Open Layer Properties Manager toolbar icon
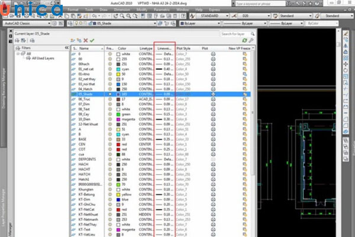The width and height of the screenshot is (355, 237). [70, 23]
